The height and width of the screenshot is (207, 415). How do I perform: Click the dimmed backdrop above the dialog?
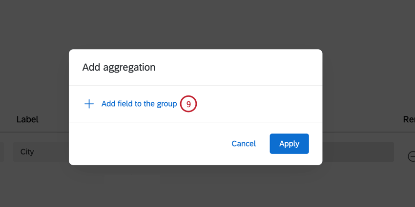click(195, 24)
